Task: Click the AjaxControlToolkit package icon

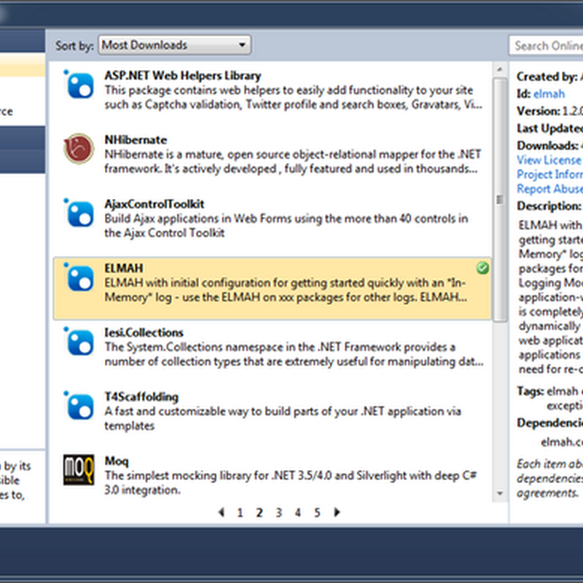Action: pyautogui.click(x=79, y=214)
